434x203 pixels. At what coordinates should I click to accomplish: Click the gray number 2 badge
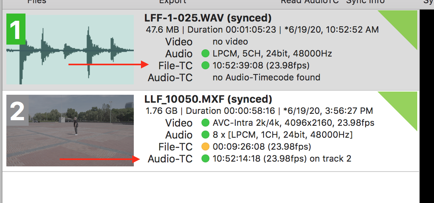tap(18, 110)
